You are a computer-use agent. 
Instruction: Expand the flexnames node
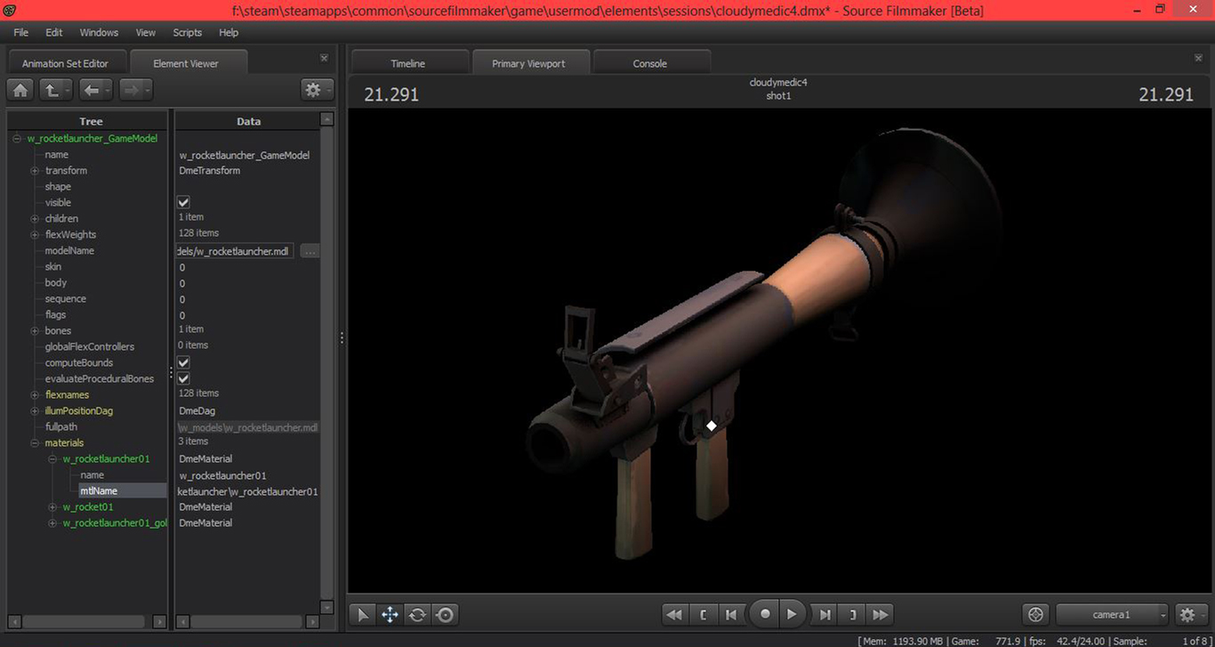tap(35, 395)
